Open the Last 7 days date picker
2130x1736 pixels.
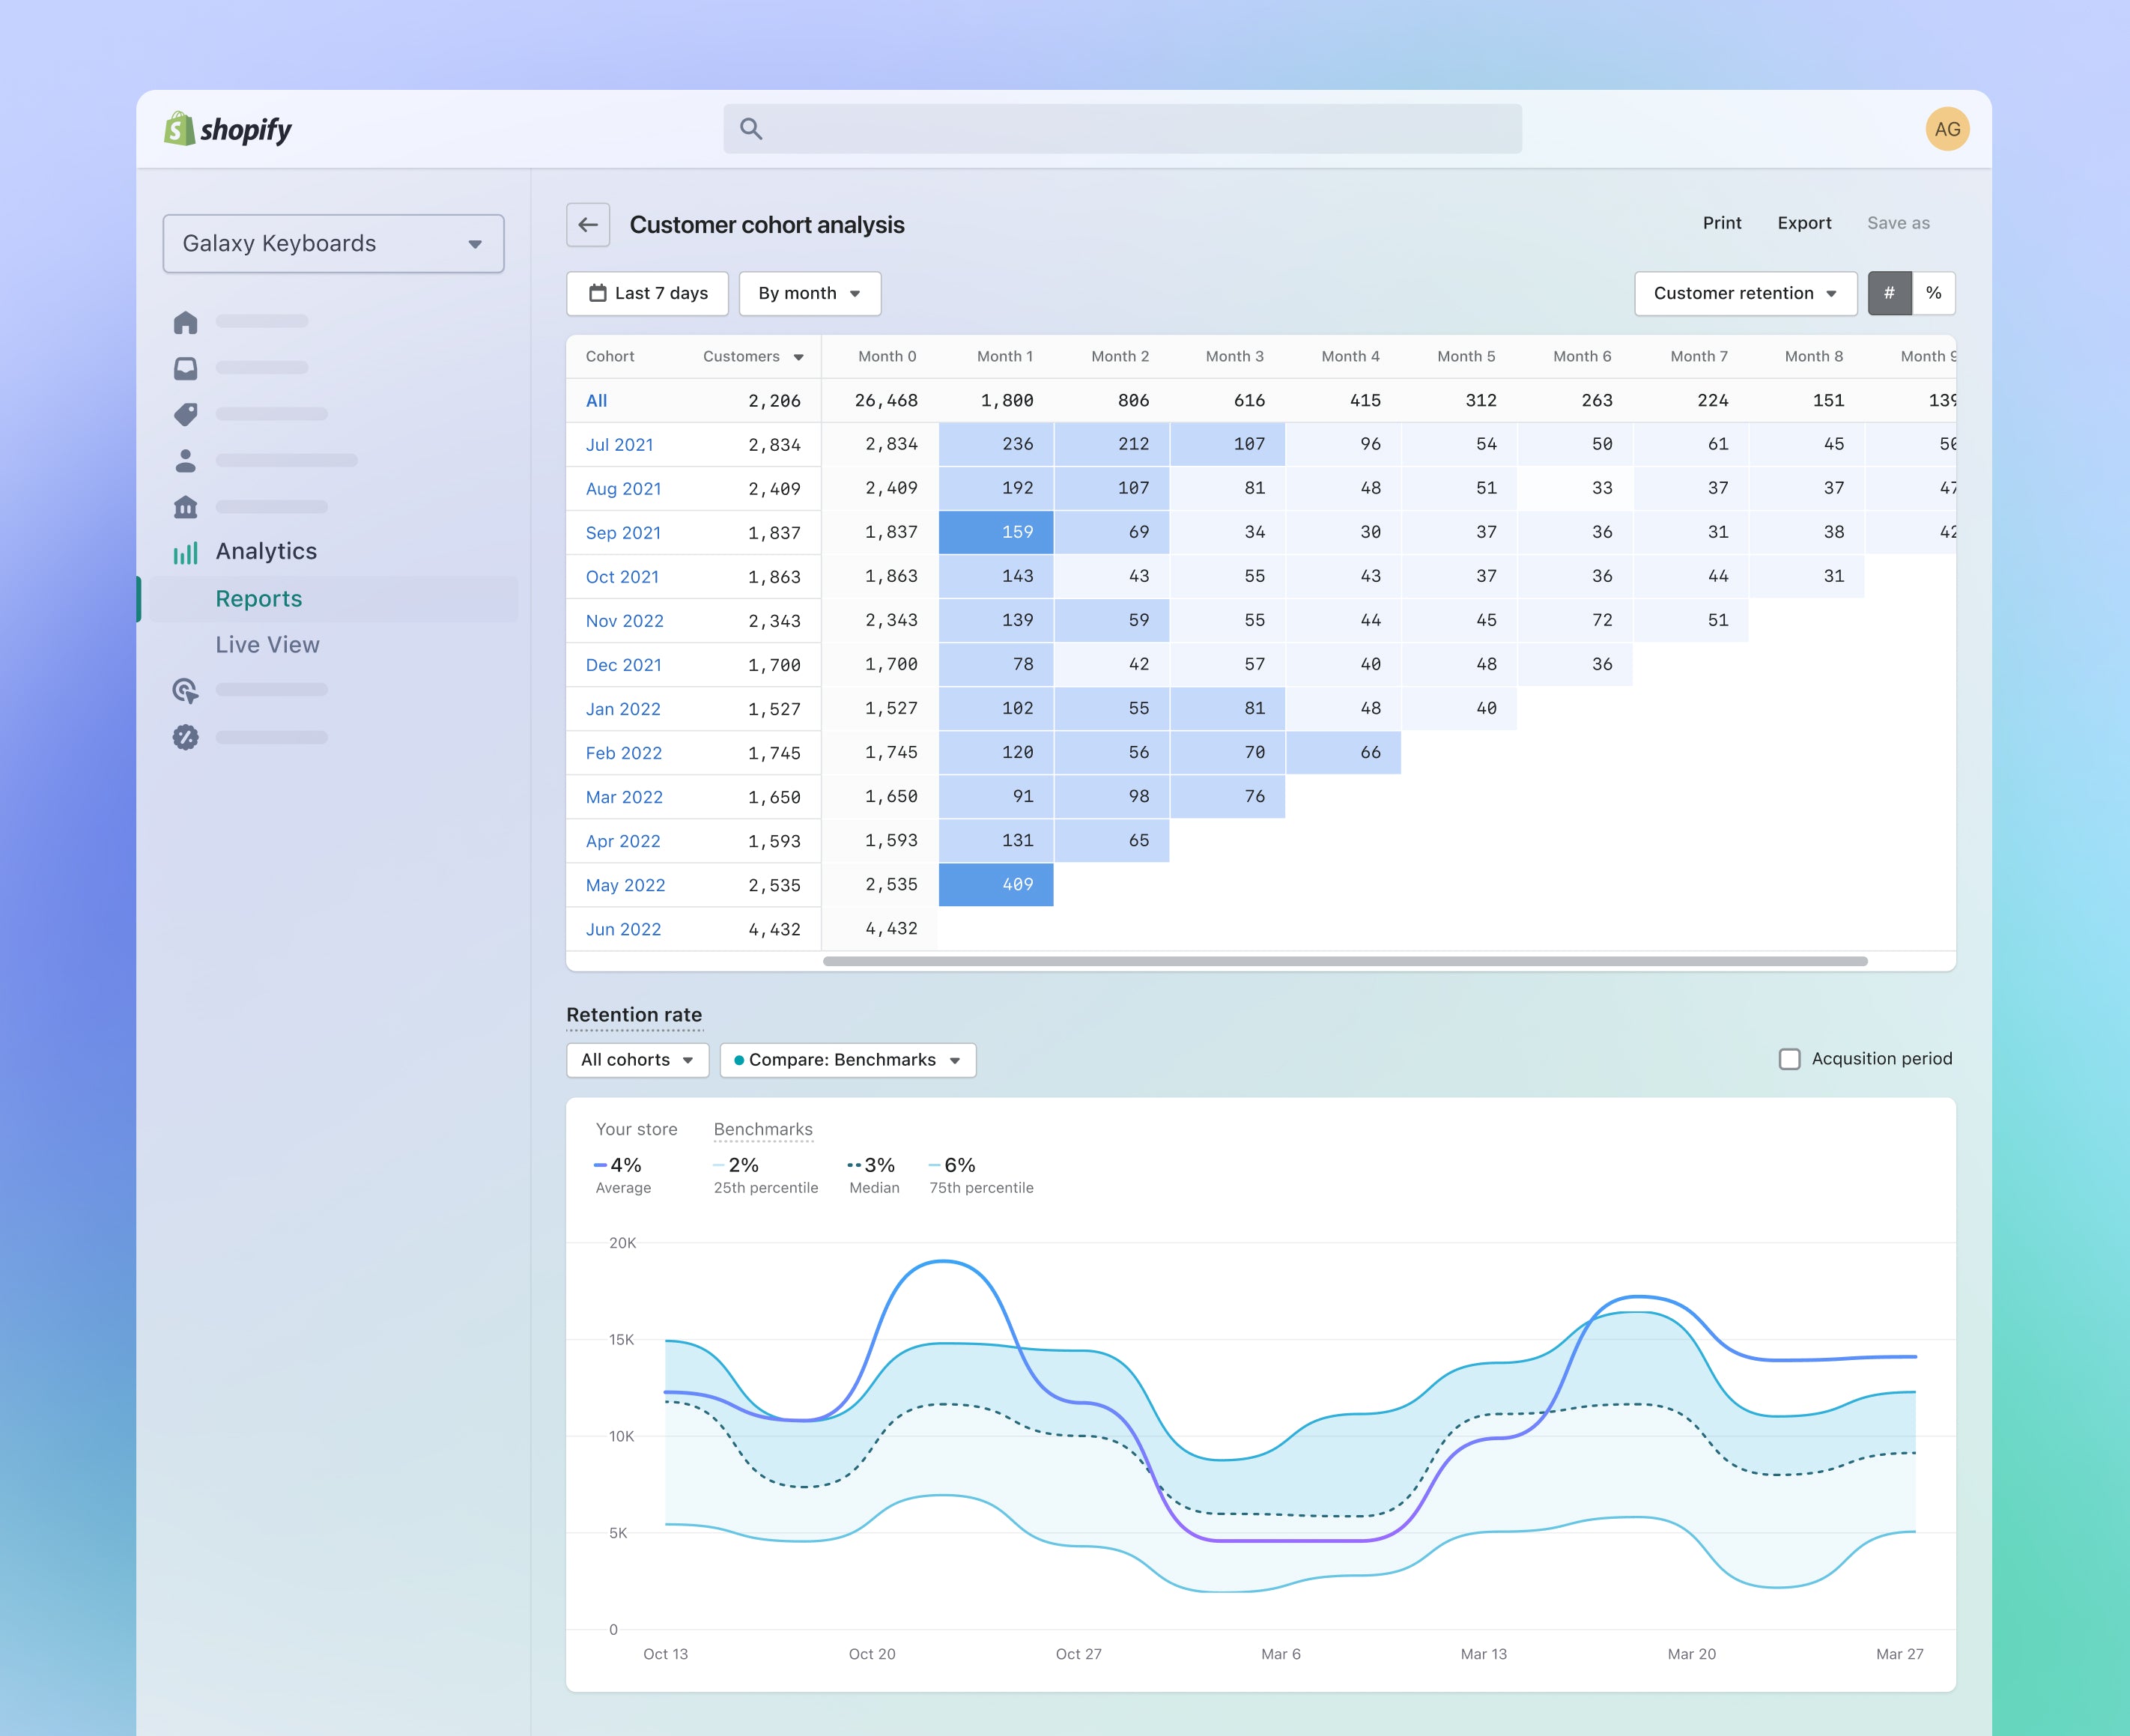tap(648, 293)
